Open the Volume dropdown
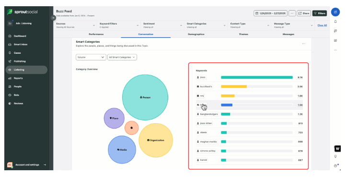The image size is (346, 188). click(91, 57)
